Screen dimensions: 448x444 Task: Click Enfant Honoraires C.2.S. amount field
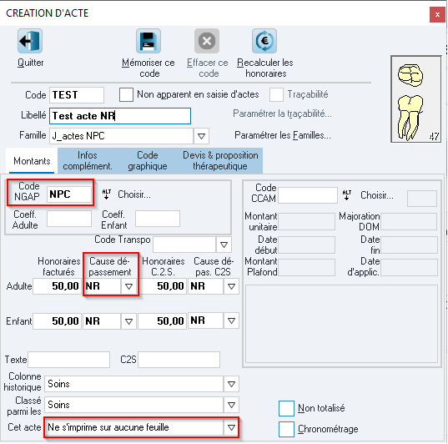click(163, 321)
